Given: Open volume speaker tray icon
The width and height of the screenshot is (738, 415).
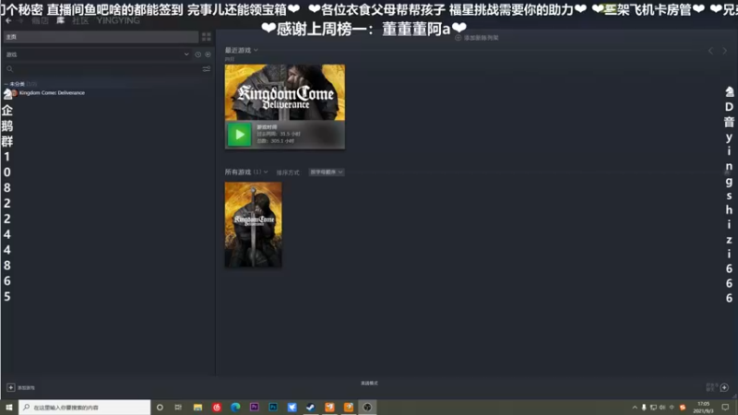Looking at the screenshot, I should pos(662,408).
